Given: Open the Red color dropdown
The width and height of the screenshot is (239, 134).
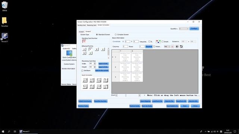Looking at the screenshot, I should click(167, 47).
